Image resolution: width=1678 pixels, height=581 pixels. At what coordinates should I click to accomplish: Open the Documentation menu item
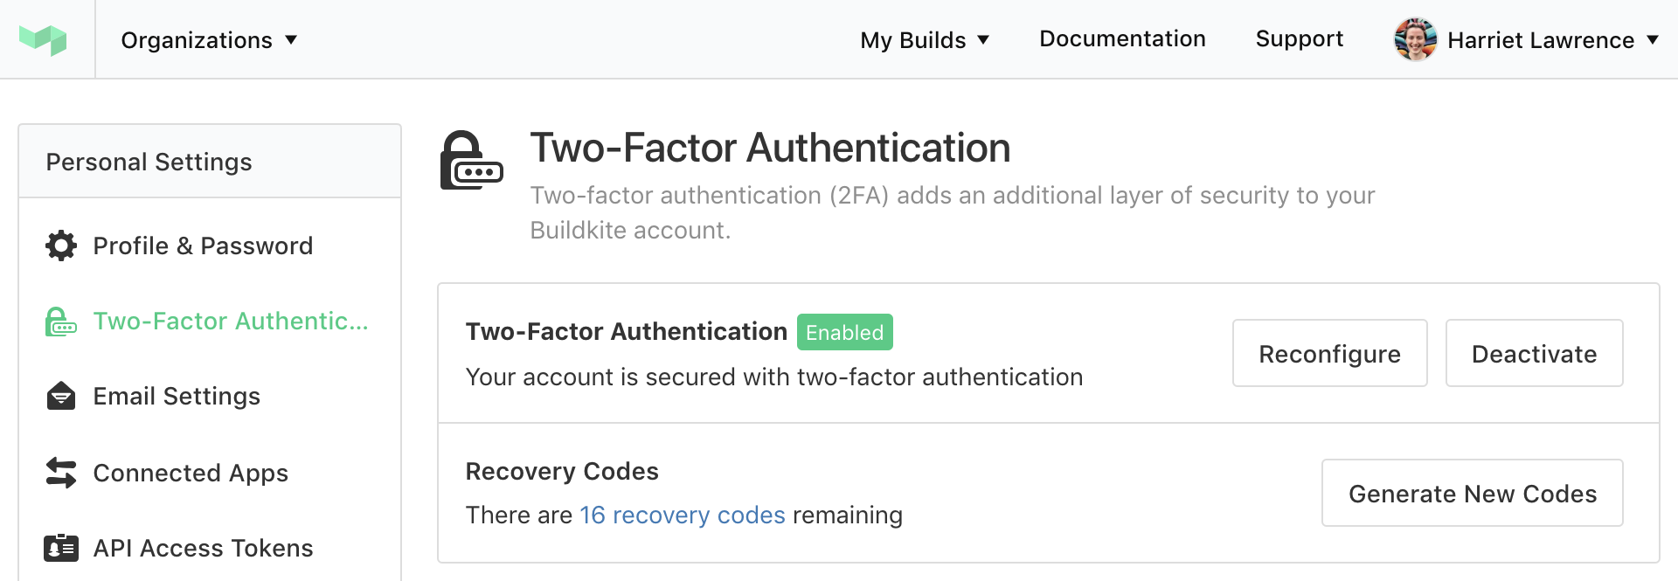pos(1122,38)
